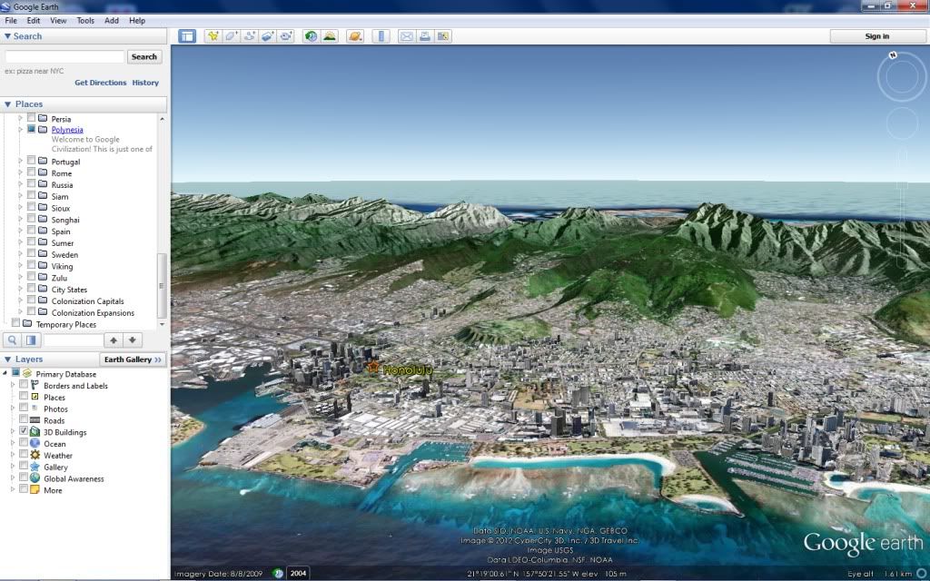Image resolution: width=930 pixels, height=581 pixels.
Task: Click the panel view icon beside the magnifier
Action: pyautogui.click(x=32, y=340)
